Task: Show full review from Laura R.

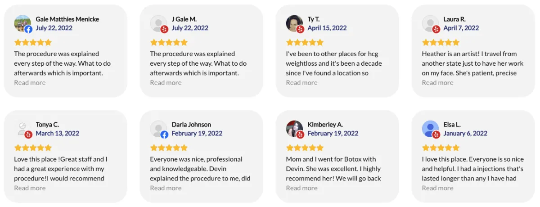Action: point(437,82)
